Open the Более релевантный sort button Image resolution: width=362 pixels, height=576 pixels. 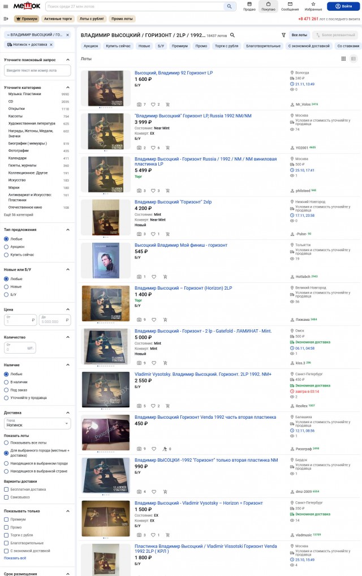point(335,35)
